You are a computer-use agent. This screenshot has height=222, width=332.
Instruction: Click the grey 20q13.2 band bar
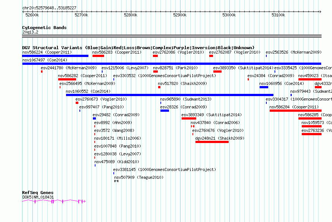[x=172, y=36]
